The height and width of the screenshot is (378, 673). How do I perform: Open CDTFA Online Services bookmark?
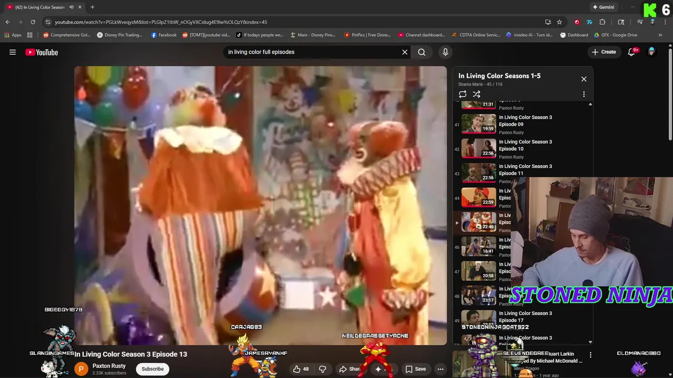[476, 35]
